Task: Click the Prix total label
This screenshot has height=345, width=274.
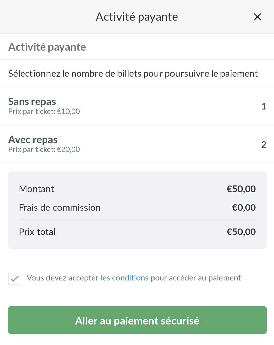Action: [x=37, y=232]
